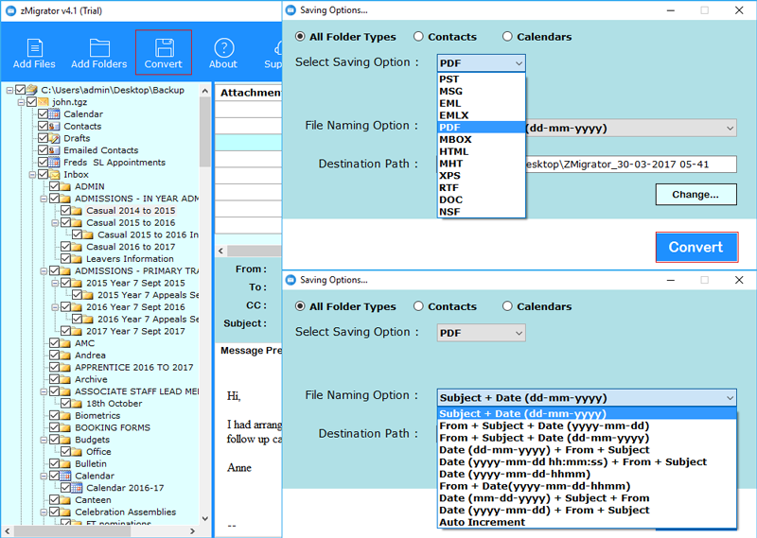The height and width of the screenshot is (538, 757).
Task: Select From + Date(yyyy-mm-dd-hhmm) naming option
Action: [x=587, y=486]
